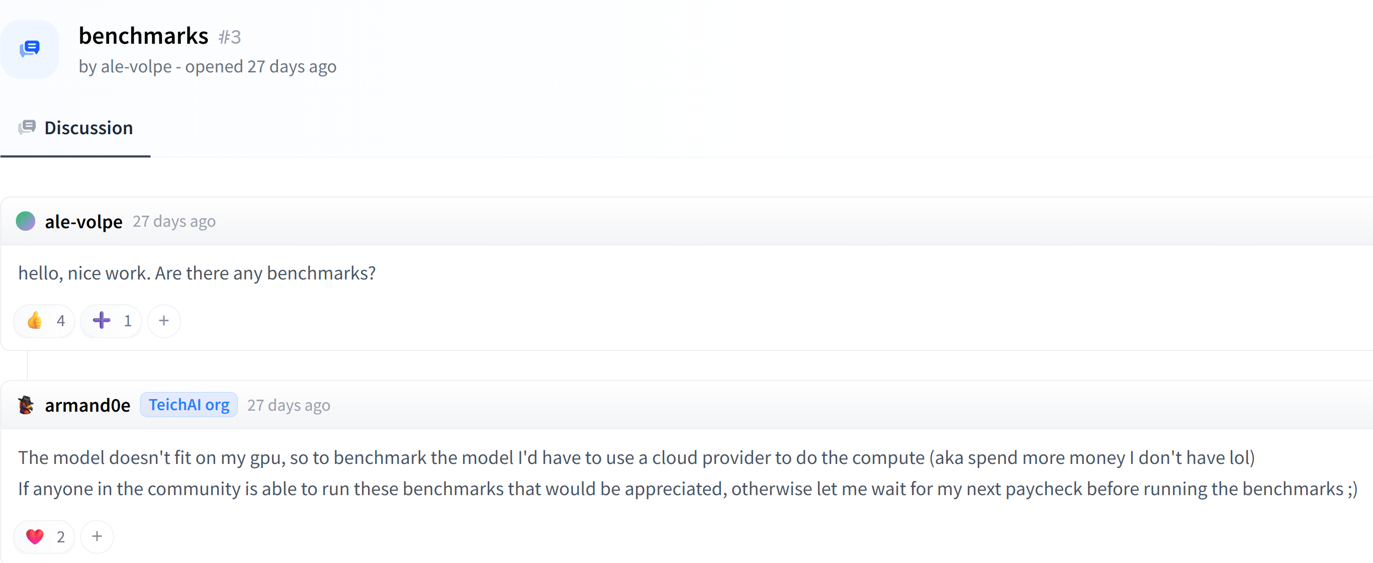This screenshot has width=1373, height=563.
Task: Click the TeichAI org badge
Action: coord(189,405)
